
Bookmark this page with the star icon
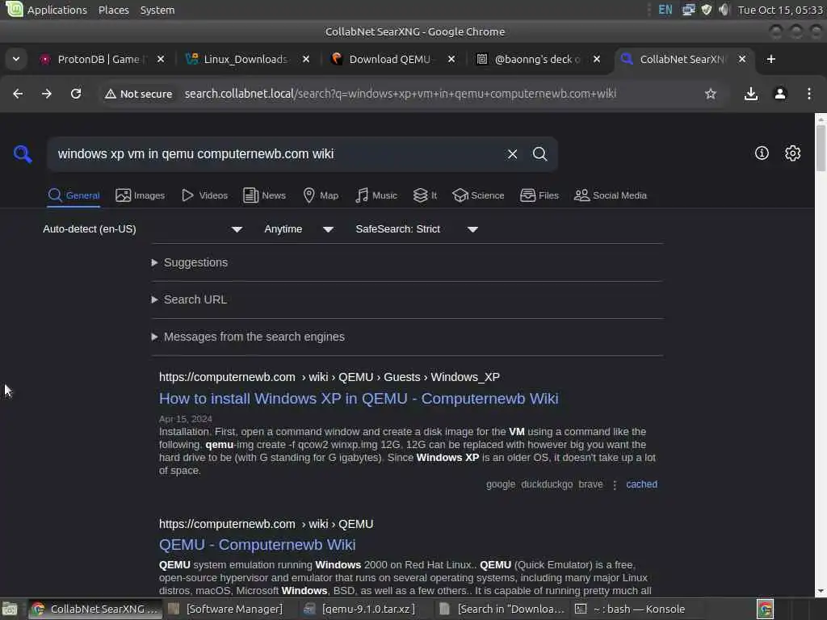click(711, 94)
